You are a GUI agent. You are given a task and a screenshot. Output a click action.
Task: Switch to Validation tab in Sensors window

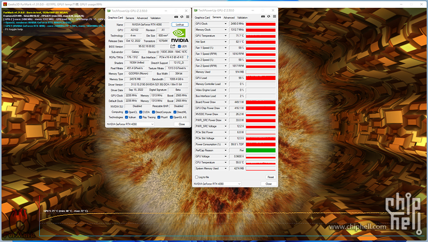click(242, 17)
